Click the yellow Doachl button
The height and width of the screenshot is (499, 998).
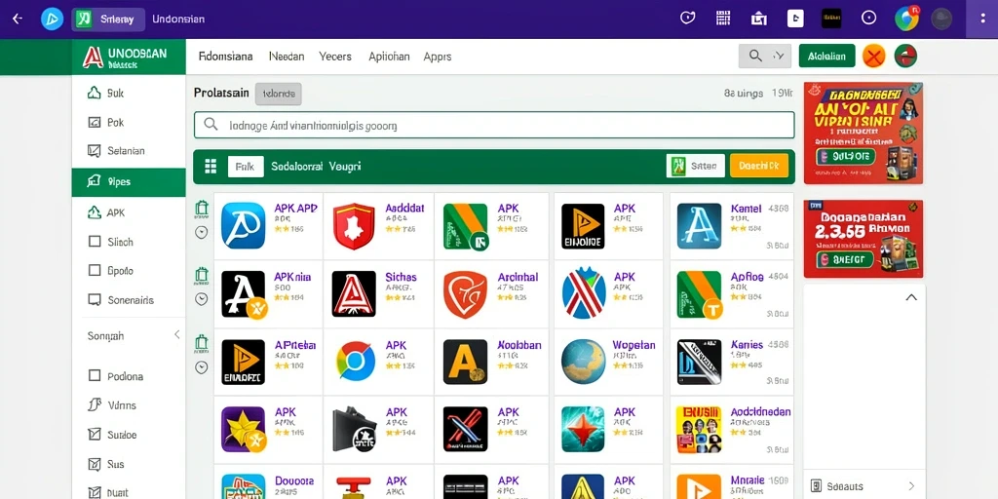click(759, 166)
